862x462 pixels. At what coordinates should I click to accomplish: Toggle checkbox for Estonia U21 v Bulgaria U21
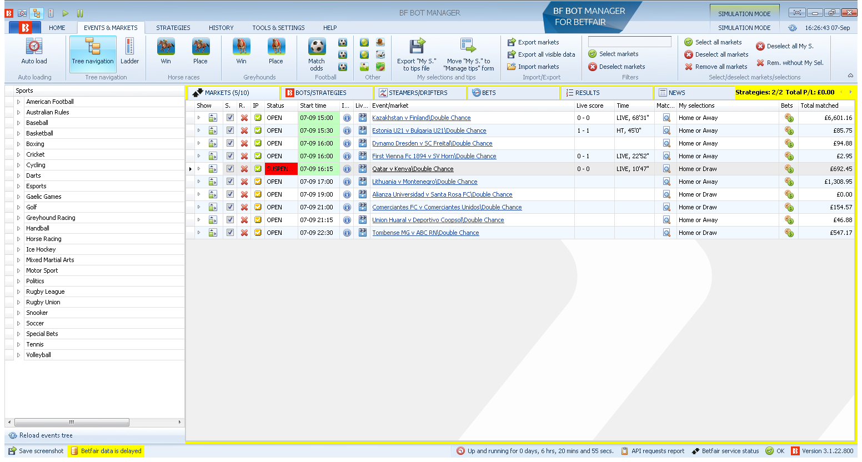pos(230,130)
